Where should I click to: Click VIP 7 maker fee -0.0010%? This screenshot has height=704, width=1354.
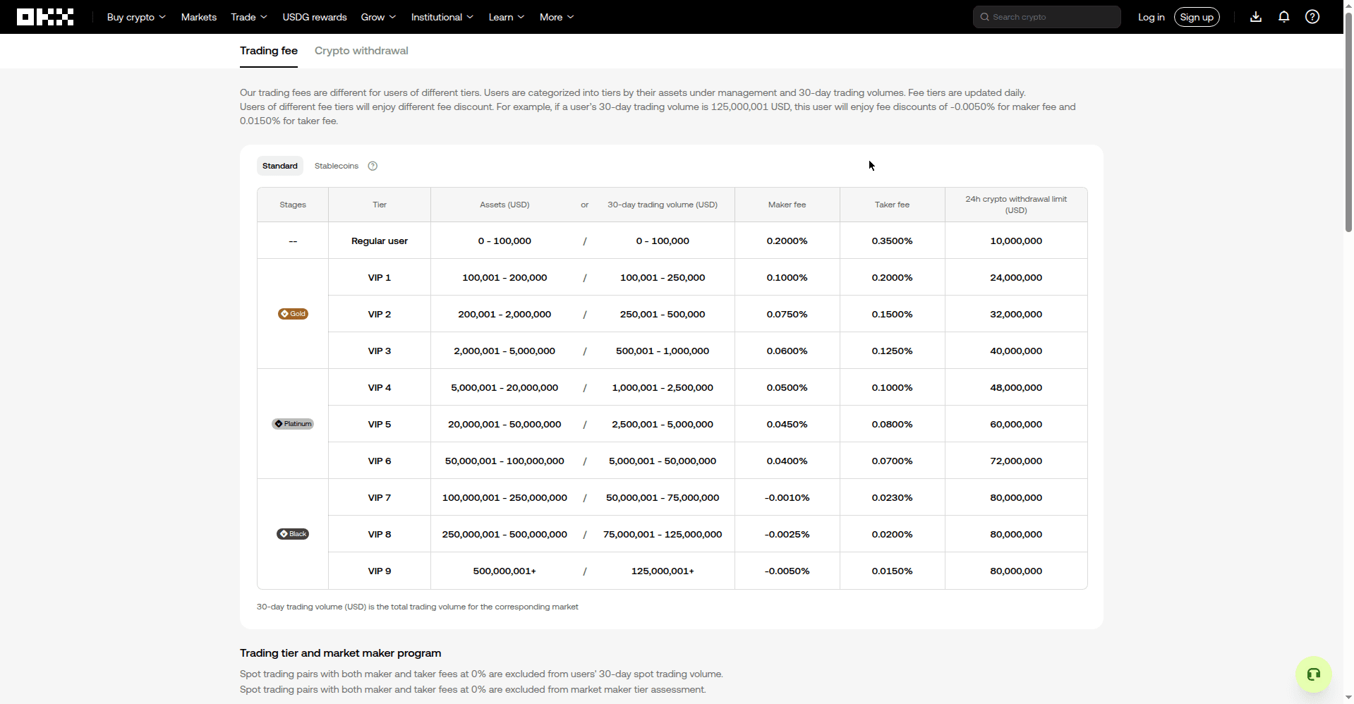coord(787,497)
